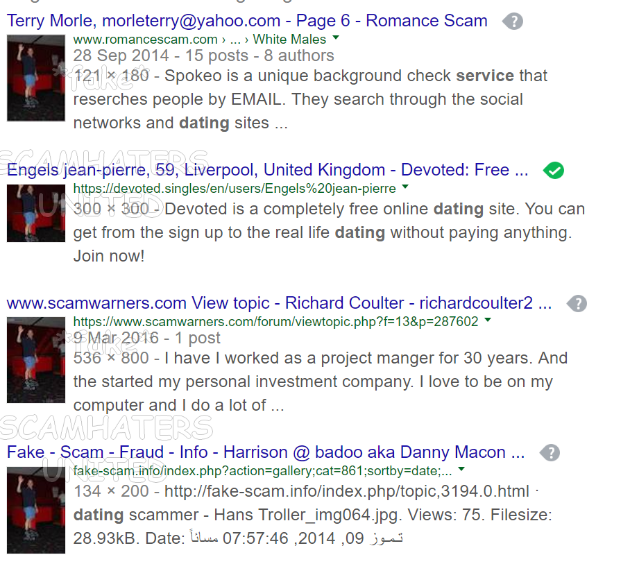Open the Terry Morle Romance Scam title link

(x=247, y=21)
